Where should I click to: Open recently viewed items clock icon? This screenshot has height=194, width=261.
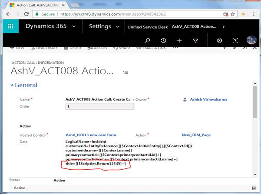pos(163,40)
